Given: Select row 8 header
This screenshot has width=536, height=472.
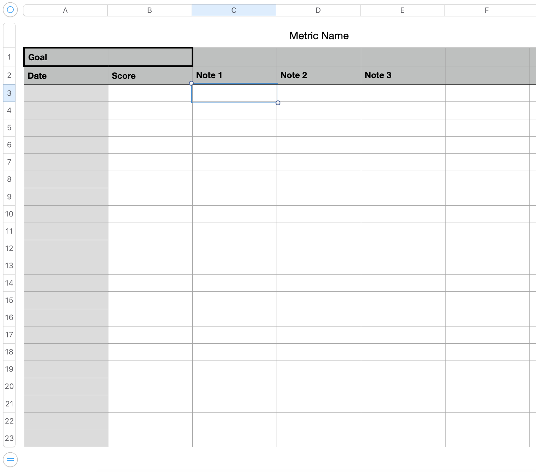Looking at the screenshot, I should pos(9,179).
